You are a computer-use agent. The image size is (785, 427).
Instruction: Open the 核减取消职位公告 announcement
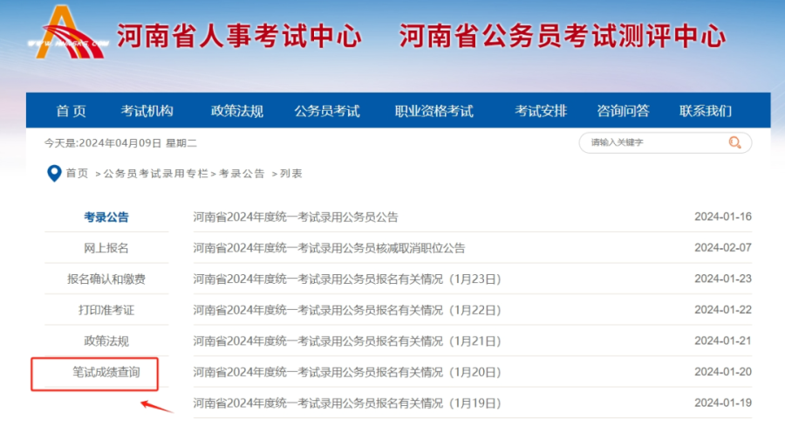(329, 248)
